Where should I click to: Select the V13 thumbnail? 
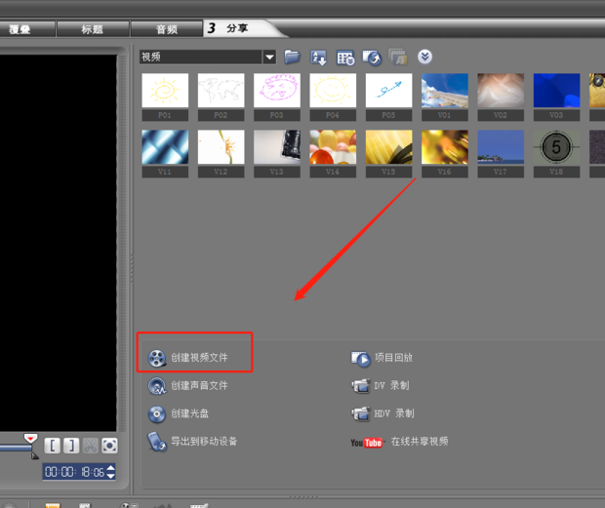click(x=277, y=147)
